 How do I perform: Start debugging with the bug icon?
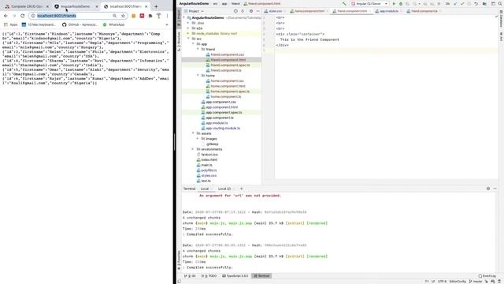click(401, 3)
